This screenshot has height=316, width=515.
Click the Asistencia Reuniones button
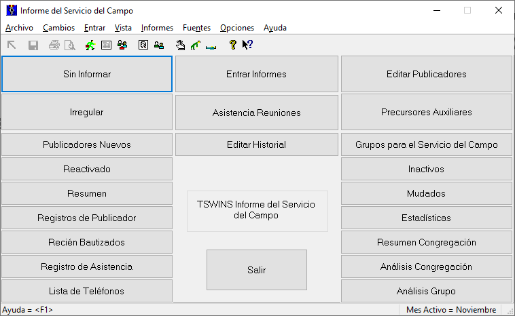coord(256,113)
